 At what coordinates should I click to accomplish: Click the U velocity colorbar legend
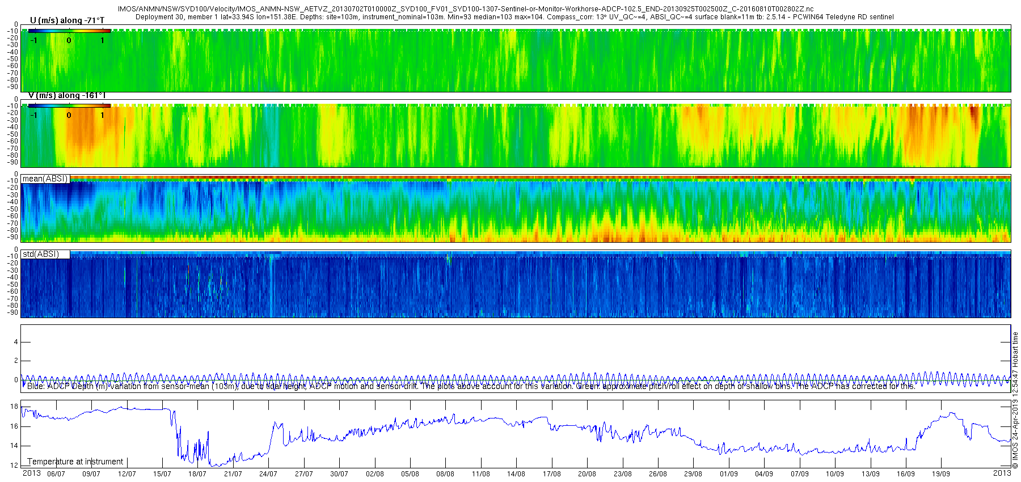(69, 36)
